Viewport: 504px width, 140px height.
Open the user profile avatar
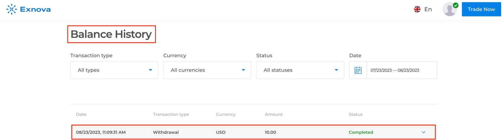pos(449,10)
